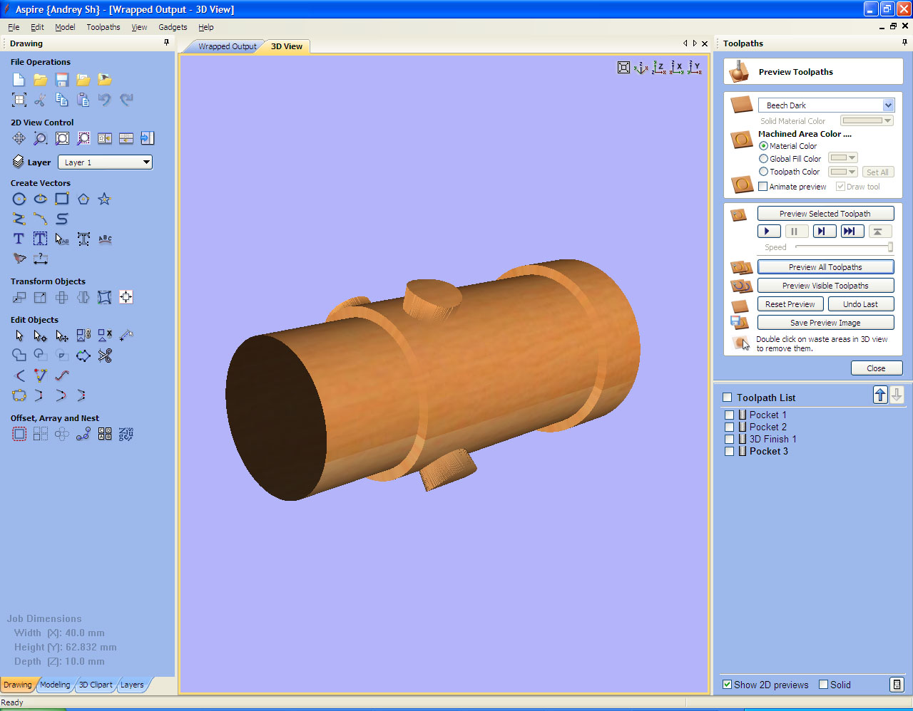Viewport: 913px width, 711px height.
Task: Pin the Drawing panel
Action: pos(167,43)
